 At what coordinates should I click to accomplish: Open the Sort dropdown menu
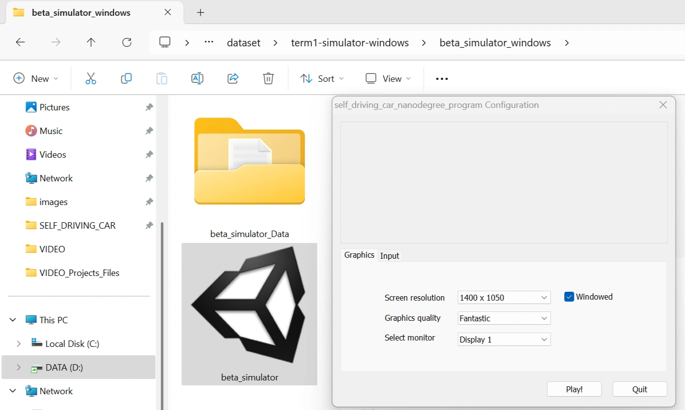coord(322,78)
